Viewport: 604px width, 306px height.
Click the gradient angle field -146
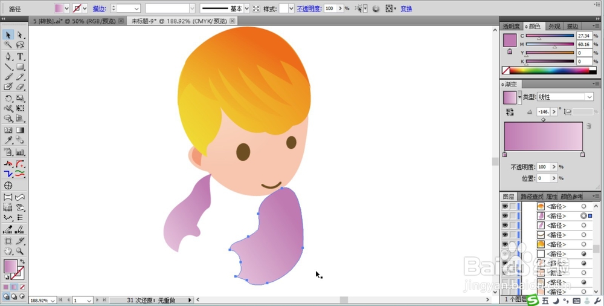pos(544,111)
